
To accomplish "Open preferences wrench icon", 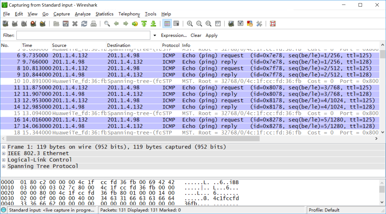I will click(259, 24).
